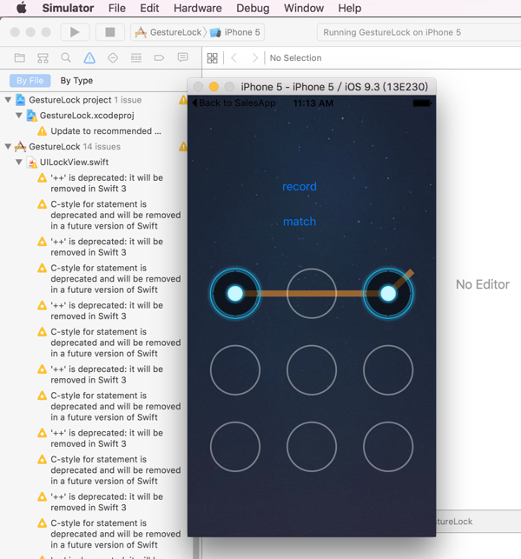Open the Symbol navigator icon
Screen dimensions: 521x559
(x=43, y=57)
